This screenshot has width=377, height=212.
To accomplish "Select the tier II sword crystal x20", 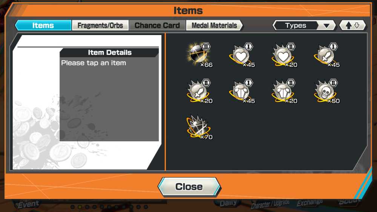I will tap(199, 91).
